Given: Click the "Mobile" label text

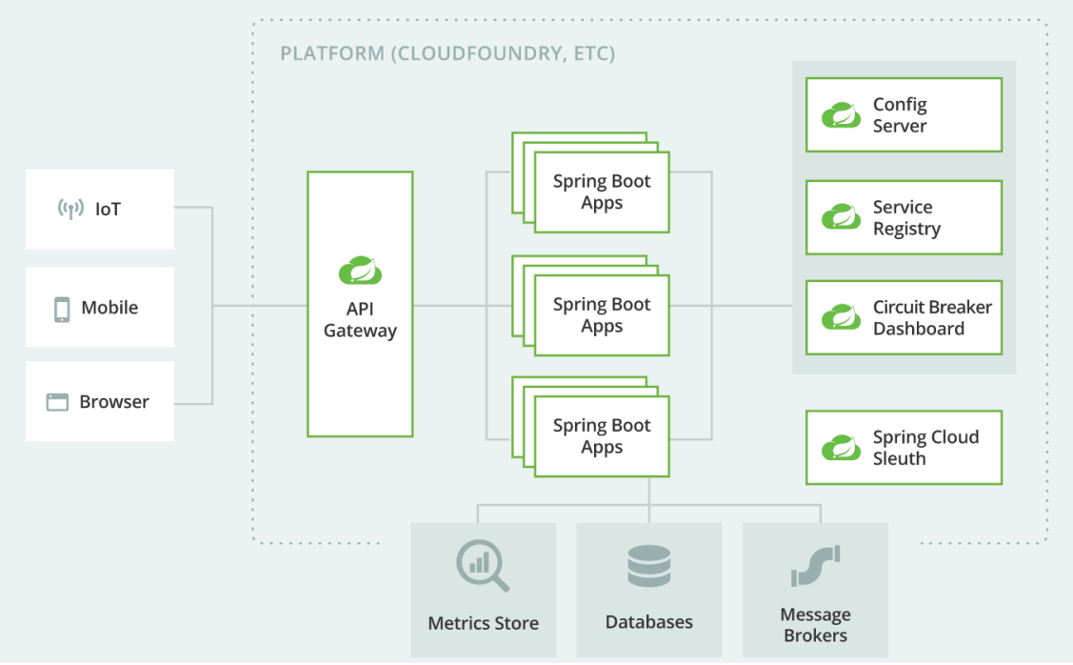Looking at the screenshot, I should [x=109, y=308].
